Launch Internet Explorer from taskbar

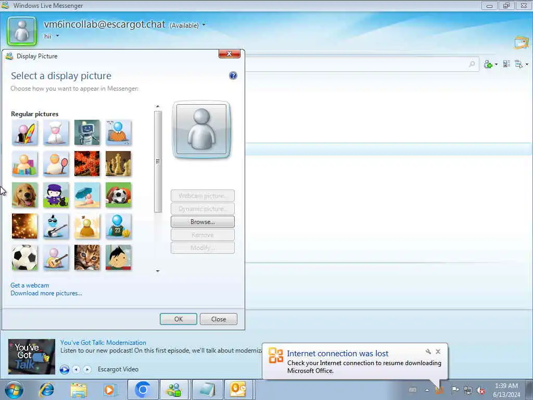(46, 390)
